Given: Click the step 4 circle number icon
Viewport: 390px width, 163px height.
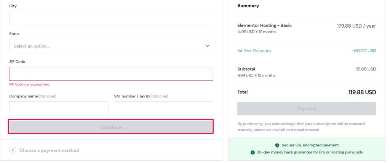Looking at the screenshot, I should click(13, 150).
